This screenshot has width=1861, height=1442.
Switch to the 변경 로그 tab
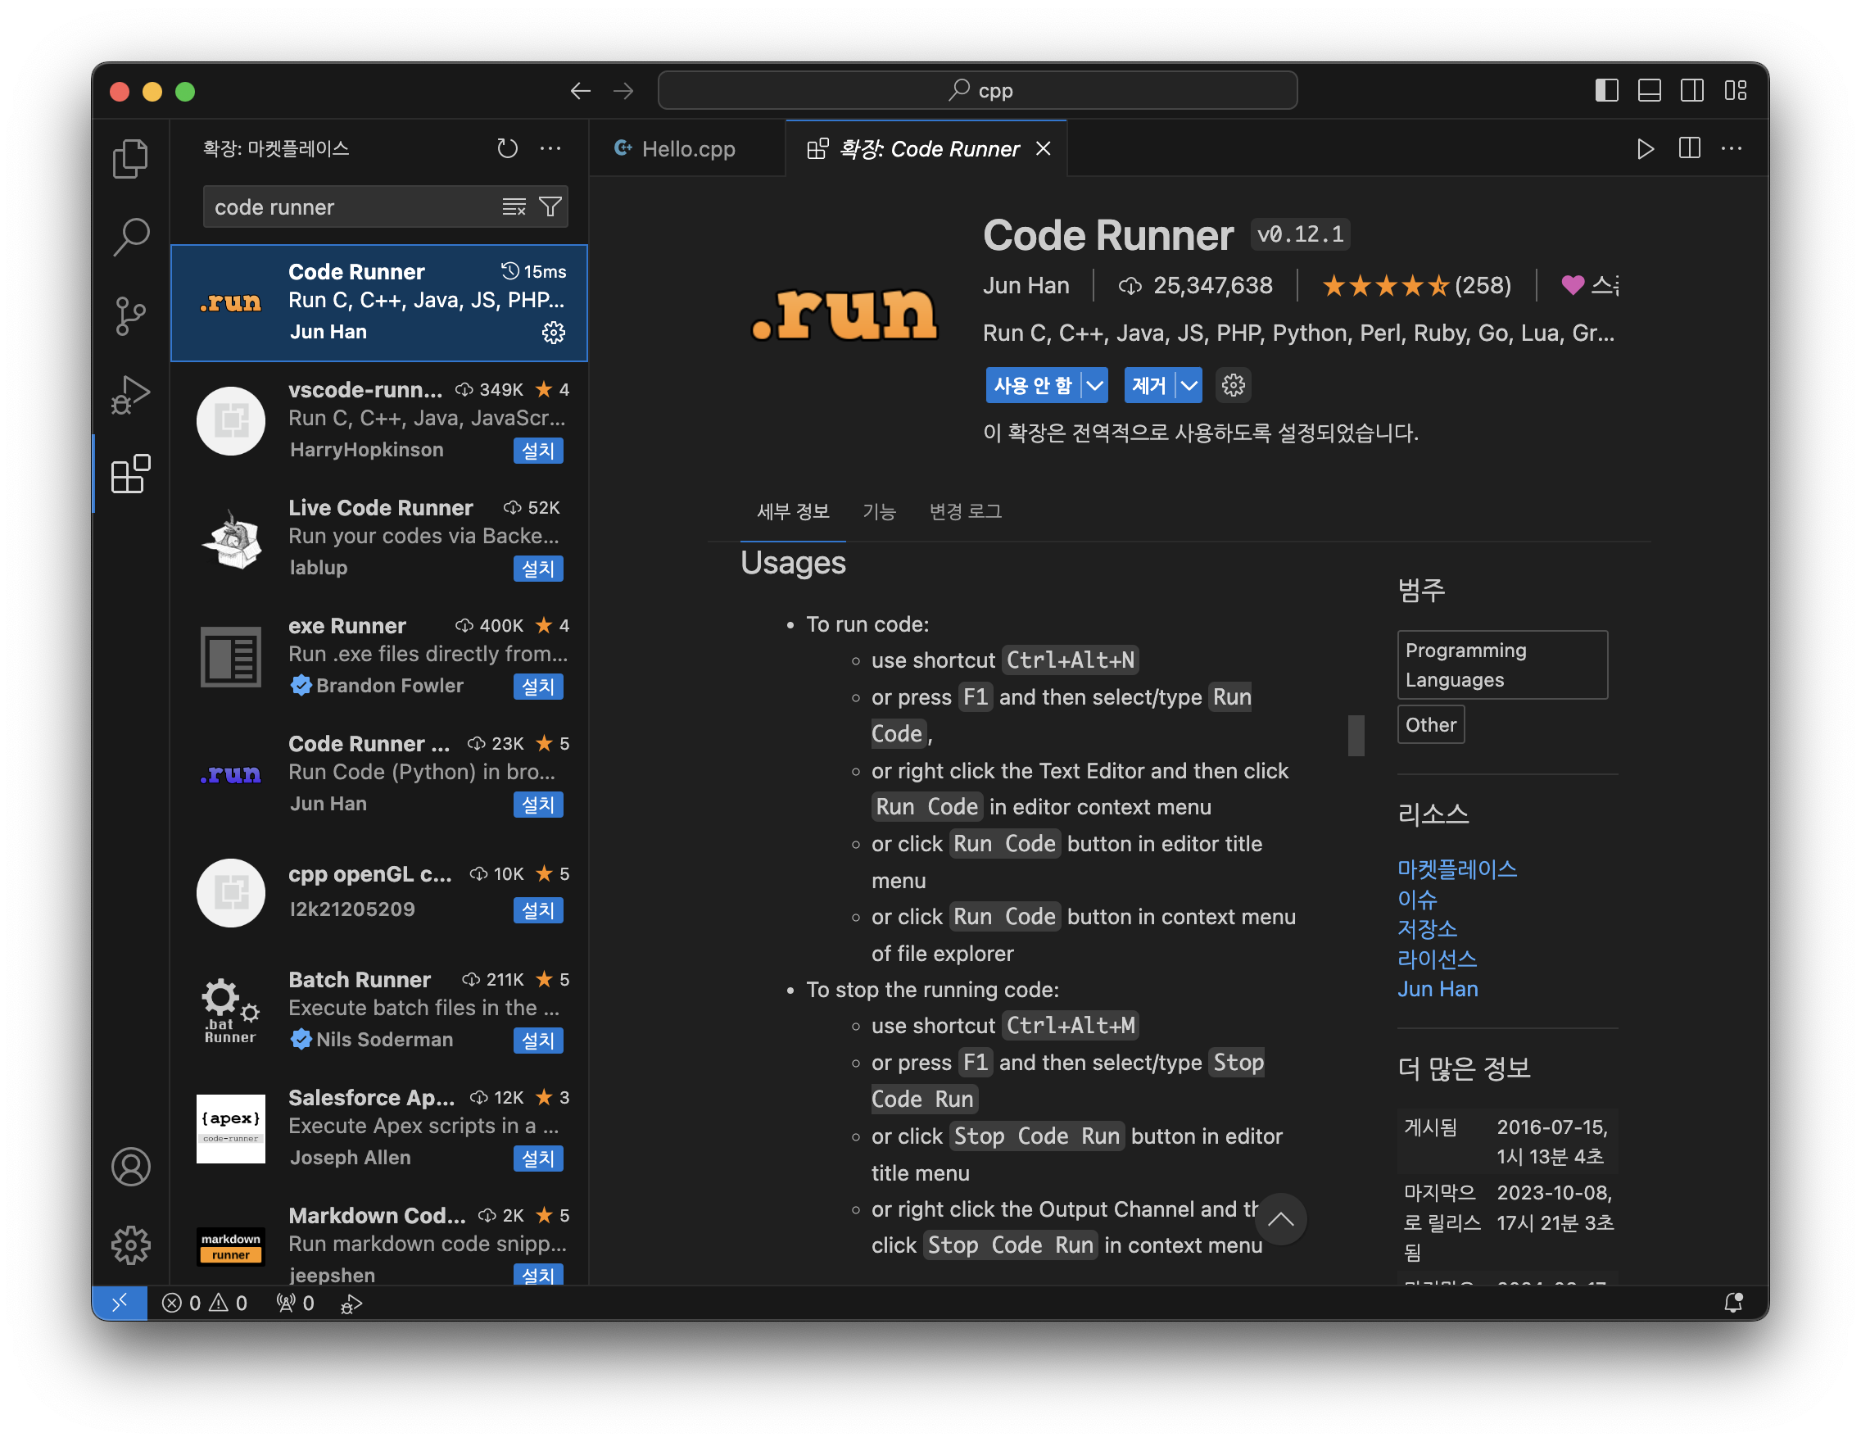click(x=965, y=511)
